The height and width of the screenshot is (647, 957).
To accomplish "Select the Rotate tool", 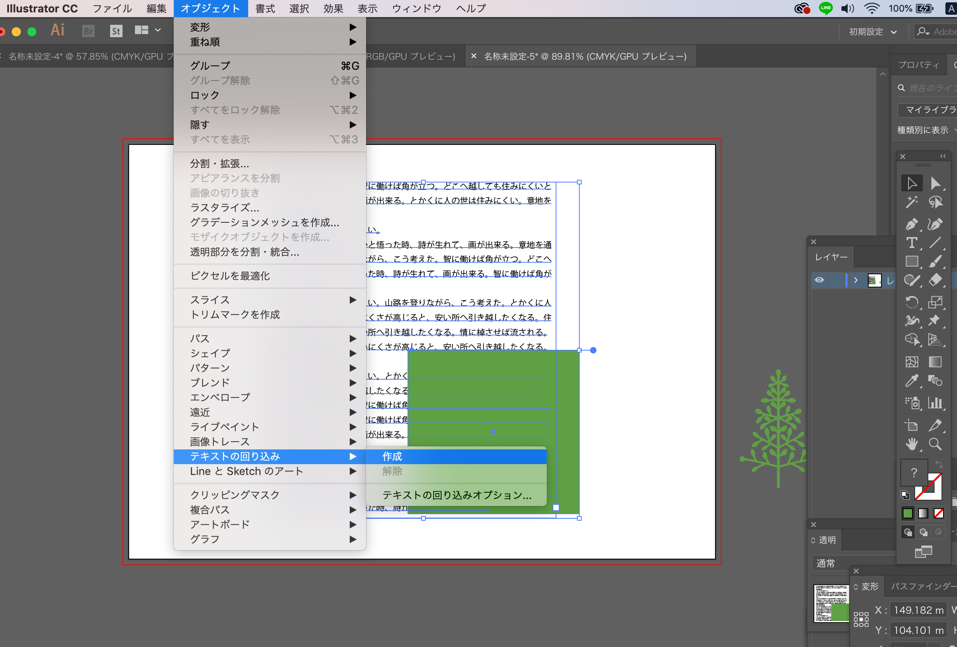I will pos(911,302).
